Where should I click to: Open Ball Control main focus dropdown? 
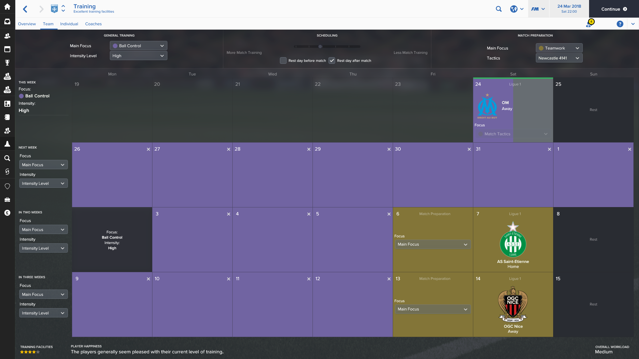coord(138,46)
